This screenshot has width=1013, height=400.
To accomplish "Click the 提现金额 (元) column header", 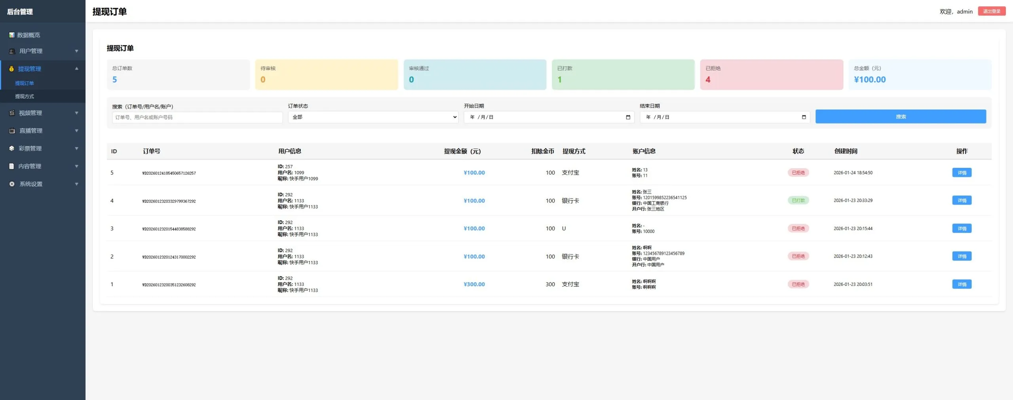I will [462, 151].
